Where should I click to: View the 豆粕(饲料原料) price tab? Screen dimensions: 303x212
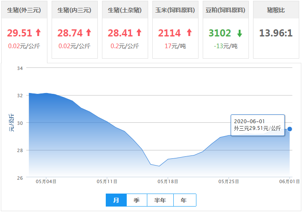[225, 10]
